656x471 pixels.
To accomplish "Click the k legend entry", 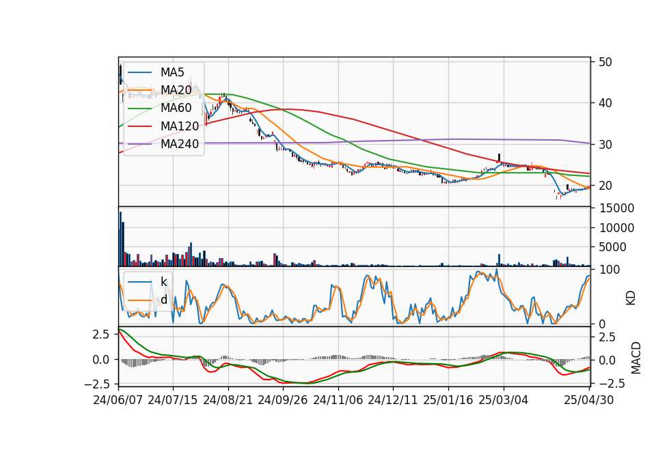I will tap(148, 282).
